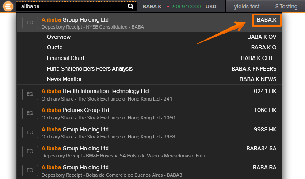Select the Alibaba Health Information Technology result
Viewport: 305px width, 179px height.
pos(95,91)
